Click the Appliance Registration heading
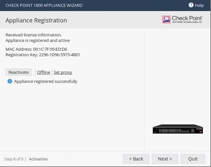 (36, 20)
